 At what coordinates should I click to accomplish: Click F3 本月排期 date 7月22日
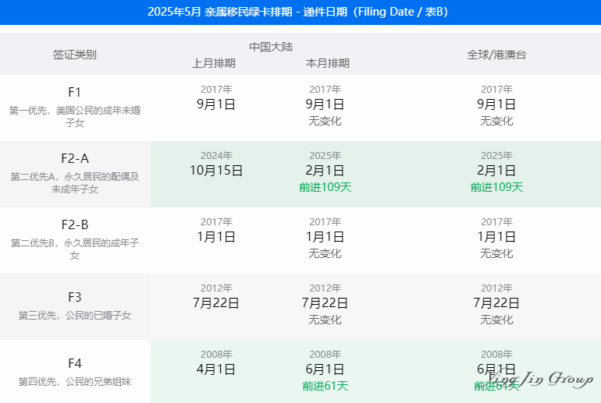(325, 302)
